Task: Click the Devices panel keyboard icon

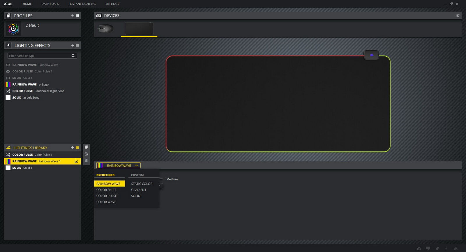Action: (99, 16)
